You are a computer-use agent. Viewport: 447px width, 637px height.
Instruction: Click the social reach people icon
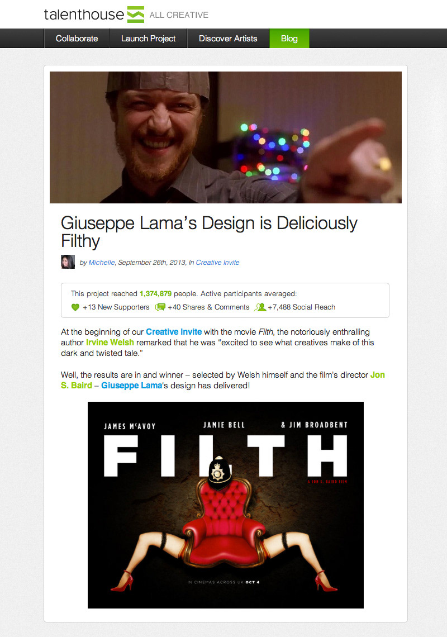click(260, 307)
